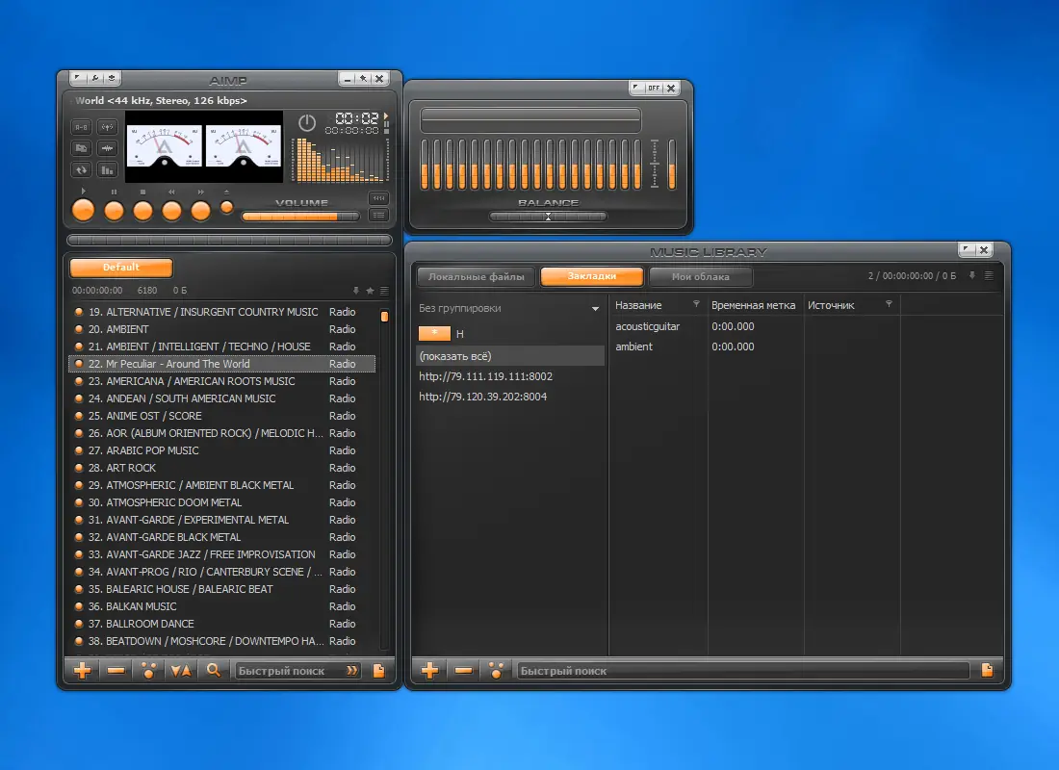
Task: Open the AIMP main menu arrow icon
Action: point(78,78)
